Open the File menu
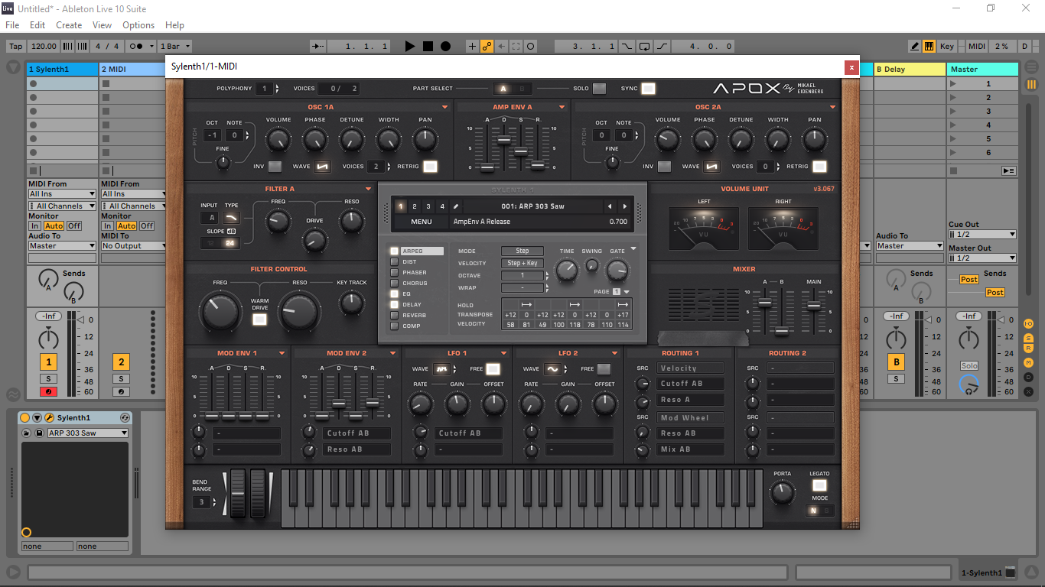The width and height of the screenshot is (1045, 587). [12, 25]
